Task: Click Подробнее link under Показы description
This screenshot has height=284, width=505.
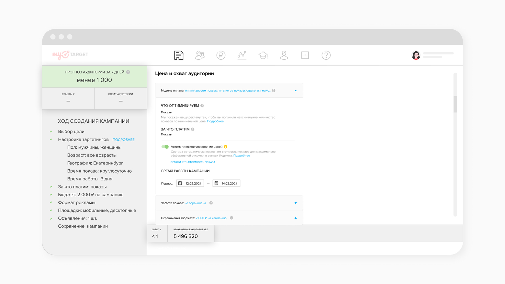Action: coord(215,121)
